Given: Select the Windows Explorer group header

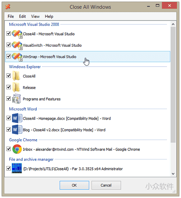Looking at the screenshot, I should [25, 67].
